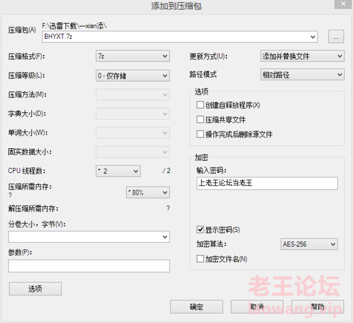
Task: Open the 压缩格式 dropdown showing 7z
Action: pos(133,56)
